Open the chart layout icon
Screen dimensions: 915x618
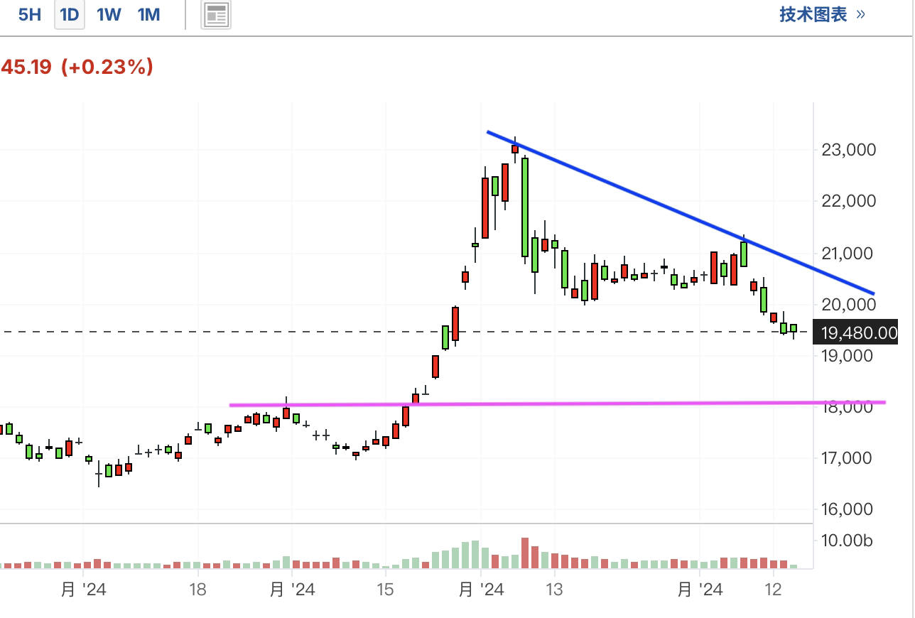(x=216, y=15)
